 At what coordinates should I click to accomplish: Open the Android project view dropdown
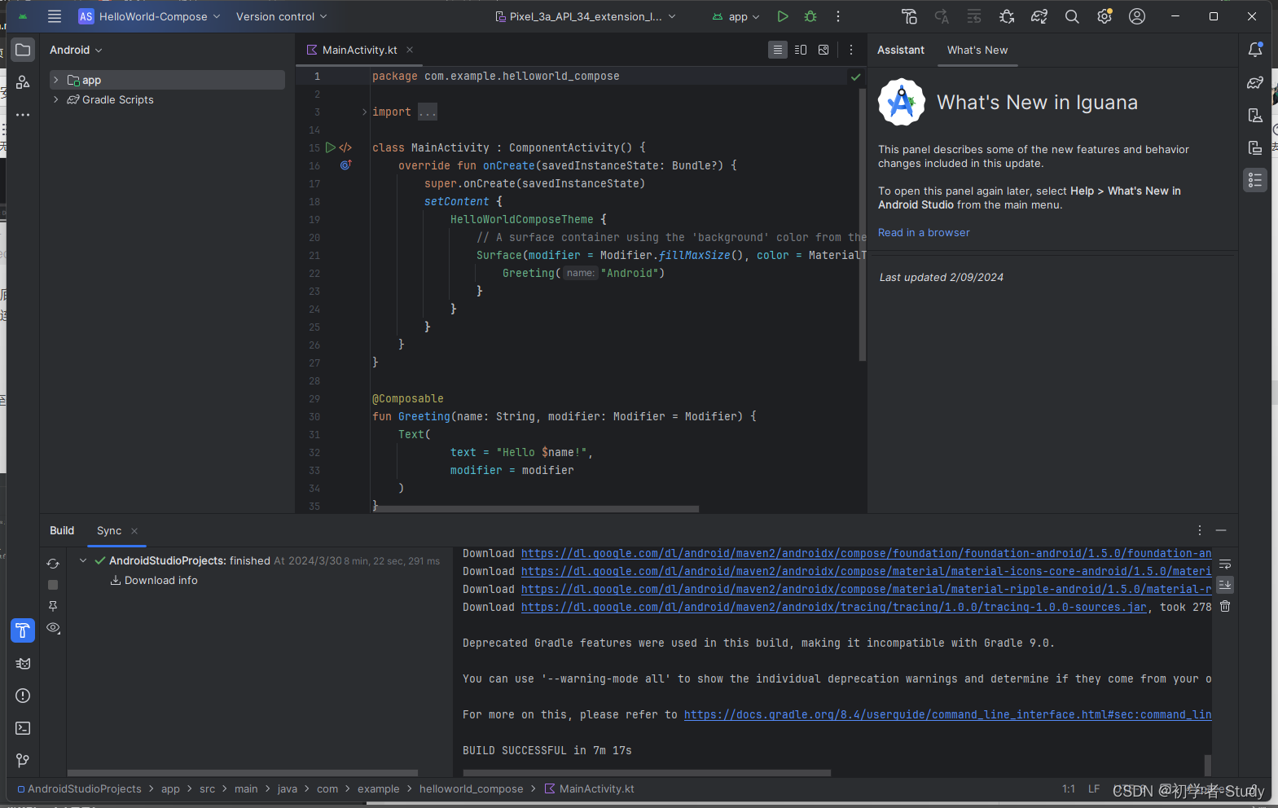(x=76, y=50)
